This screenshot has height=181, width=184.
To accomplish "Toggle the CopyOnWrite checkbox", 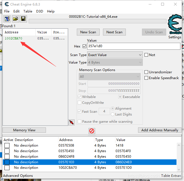I will click(x=79, y=103).
